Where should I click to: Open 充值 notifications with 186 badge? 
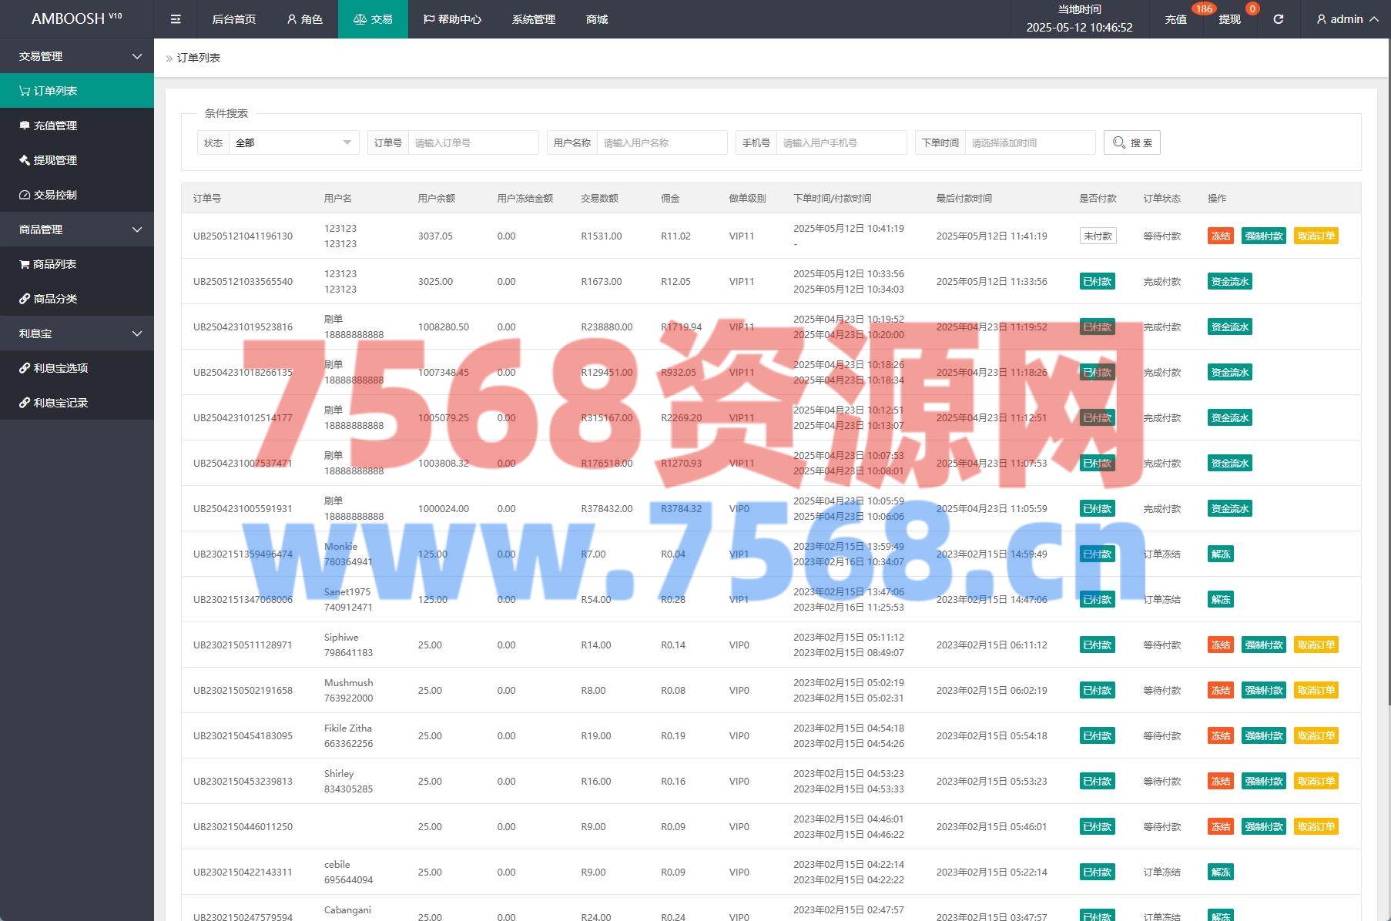1175,19
